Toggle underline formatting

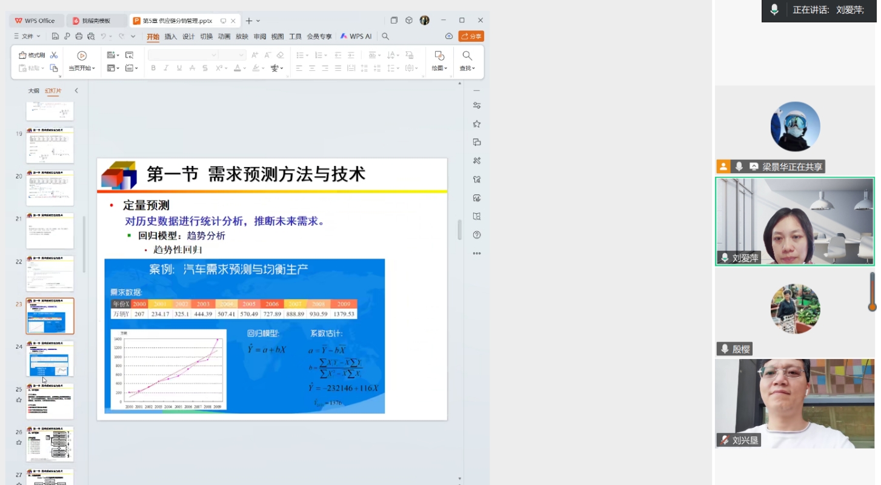pyautogui.click(x=179, y=68)
